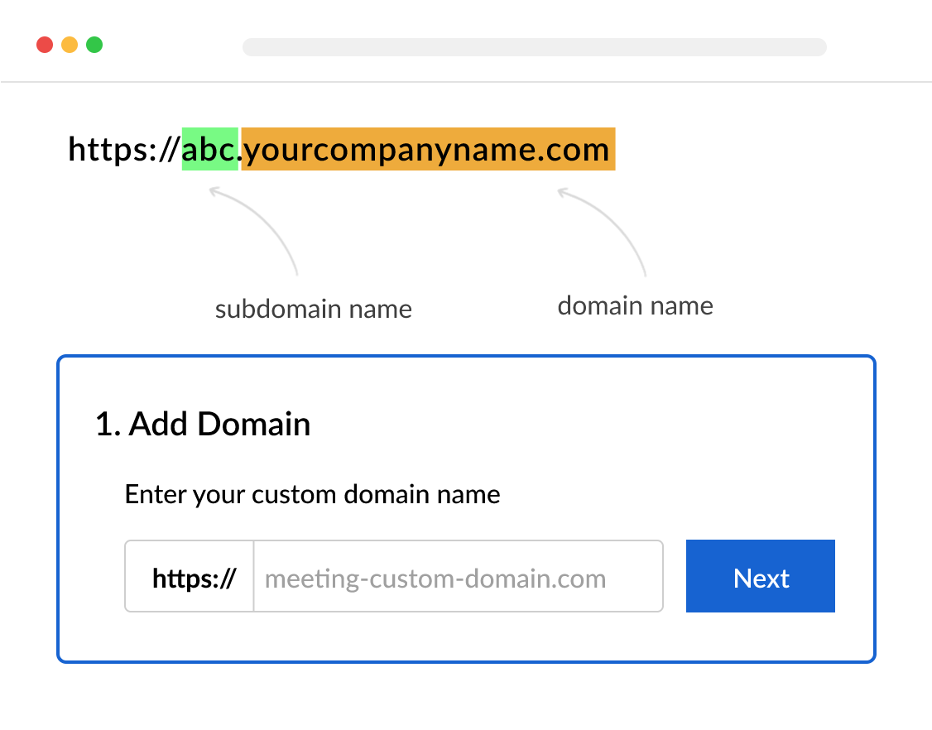Screen dimensions: 932x730
Task: Click the yellow minimize dot
Action: 70,45
